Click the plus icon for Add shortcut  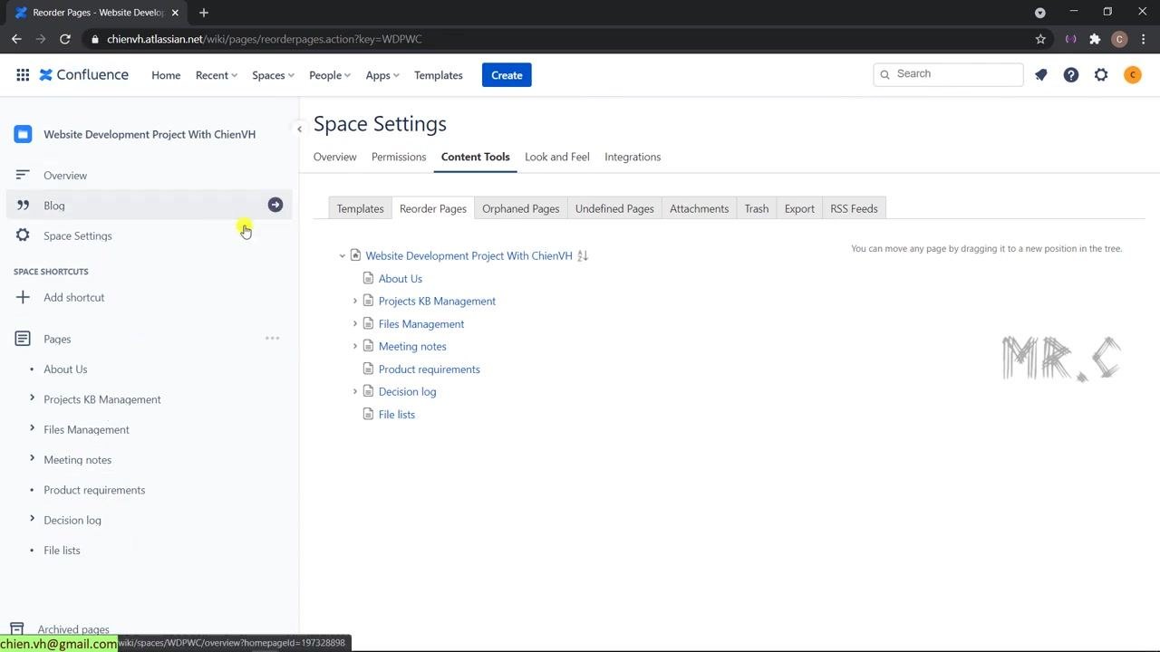[23, 297]
